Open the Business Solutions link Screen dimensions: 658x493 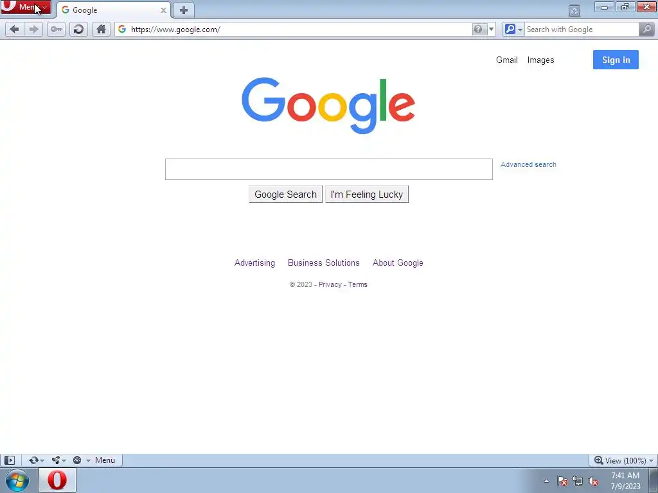point(324,263)
